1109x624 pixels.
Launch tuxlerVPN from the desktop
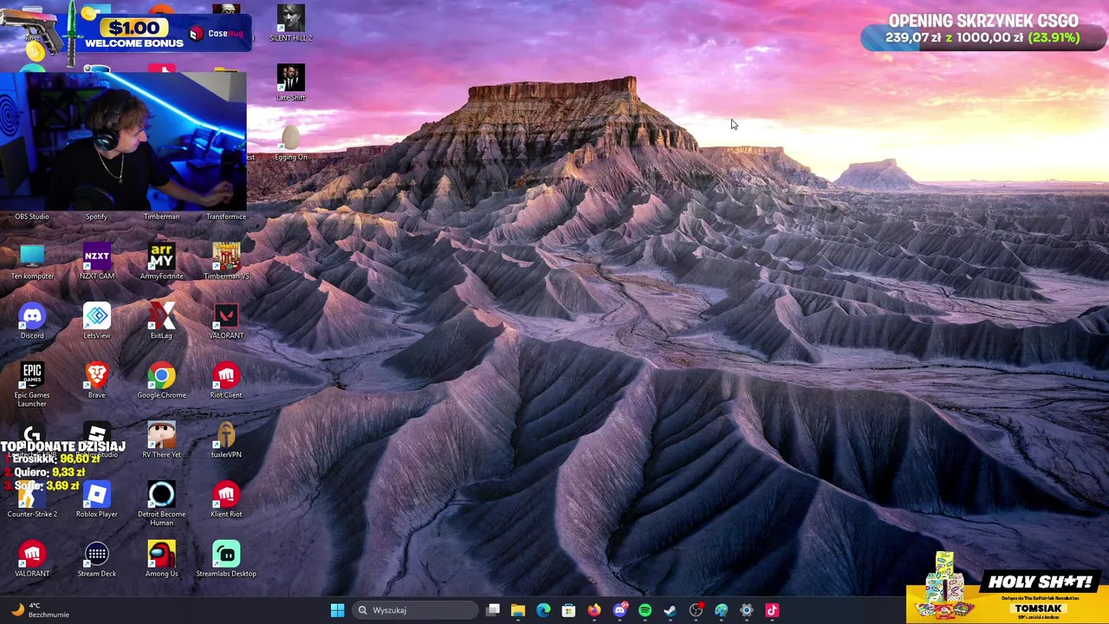(226, 439)
